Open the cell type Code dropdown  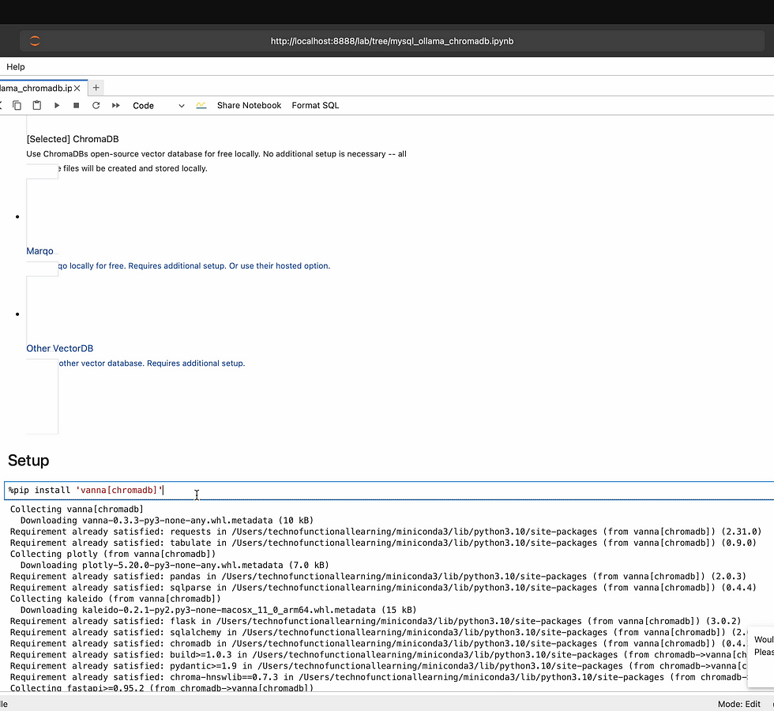pyautogui.click(x=158, y=105)
